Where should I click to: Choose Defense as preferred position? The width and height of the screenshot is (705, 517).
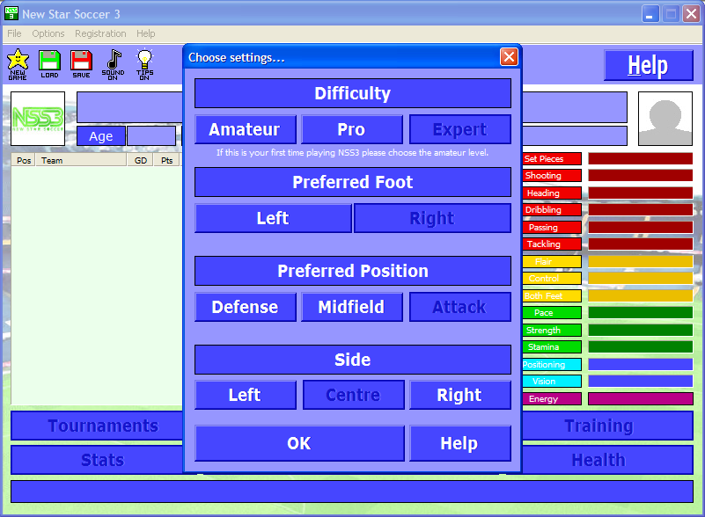245,307
